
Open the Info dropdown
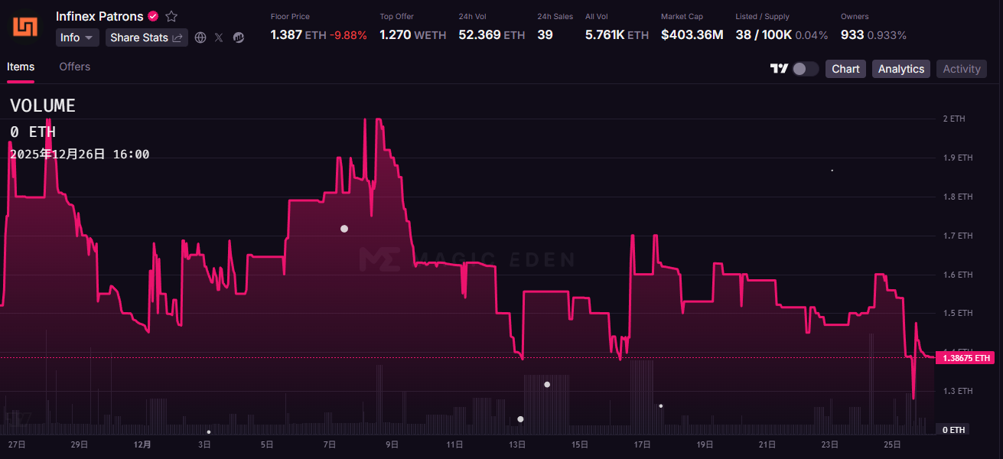coord(77,37)
